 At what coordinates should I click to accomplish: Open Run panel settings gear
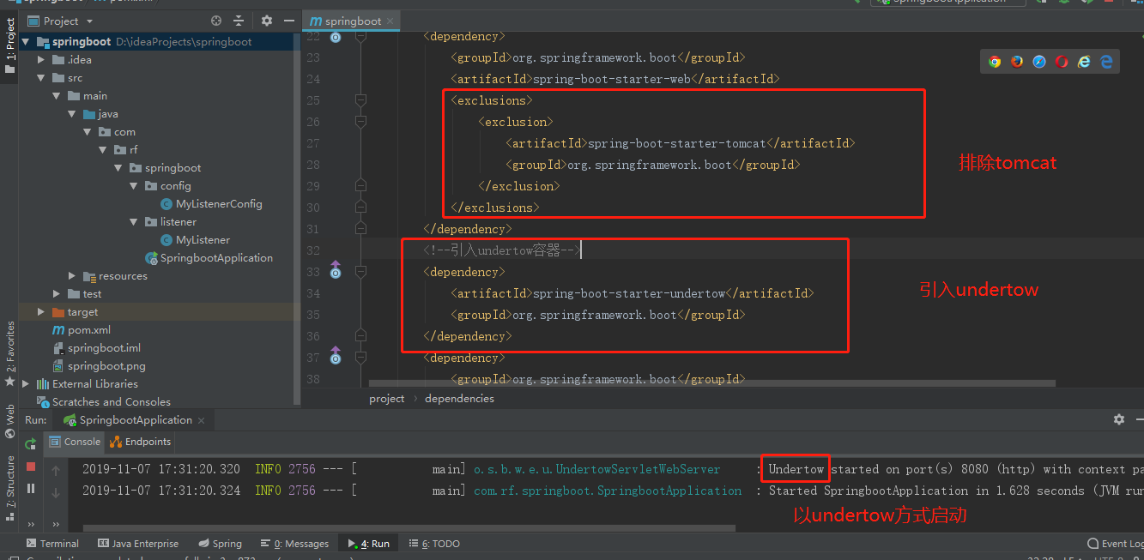coord(1119,419)
